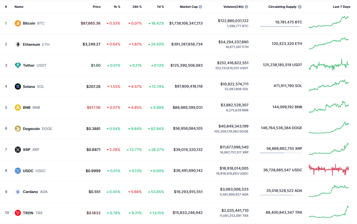Open the Bitcoin name link
The height and width of the screenshot is (224, 357).
click(x=29, y=23)
